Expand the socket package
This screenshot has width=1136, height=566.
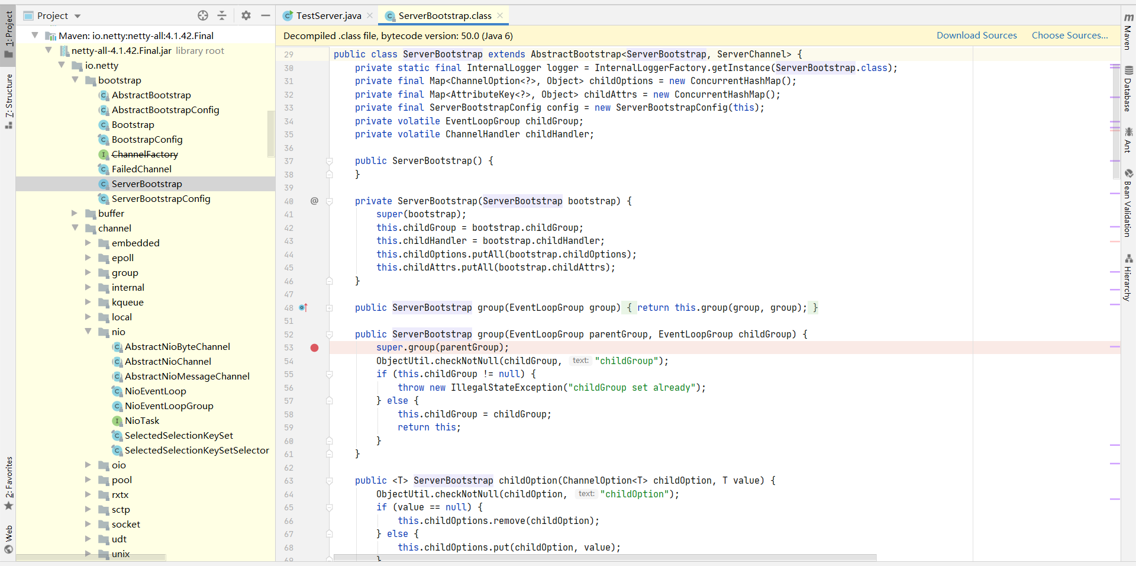pyautogui.click(x=88, y=524)
